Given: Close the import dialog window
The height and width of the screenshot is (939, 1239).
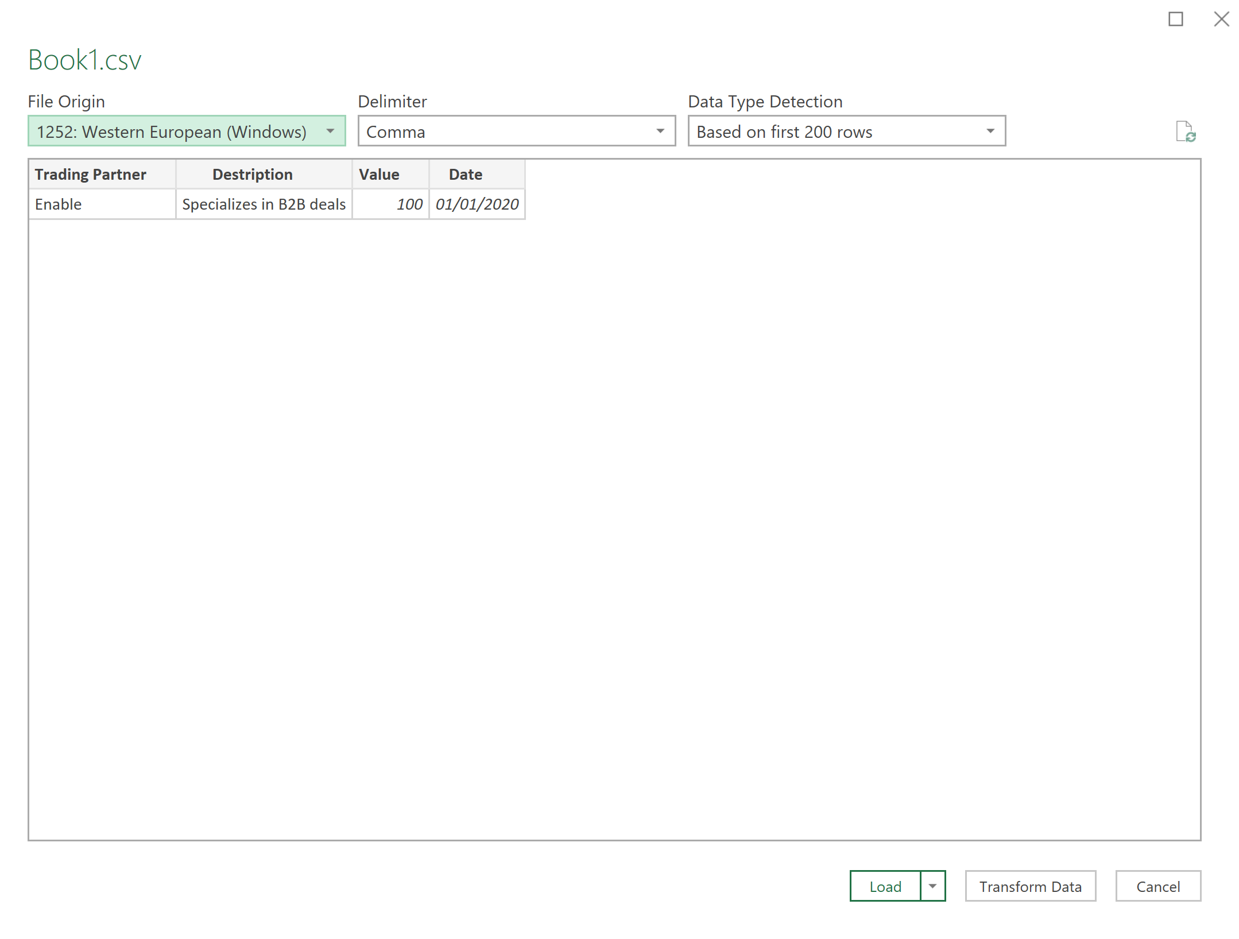Looking at the screenshot, I should tap(1221, 19).
